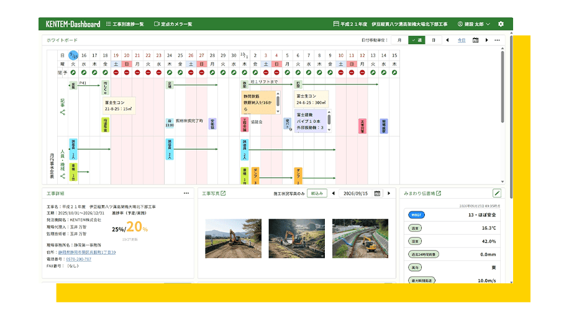Open the first excavator site photo
The width and height of the screenshot is (569, 320).
tap(234, 239)
